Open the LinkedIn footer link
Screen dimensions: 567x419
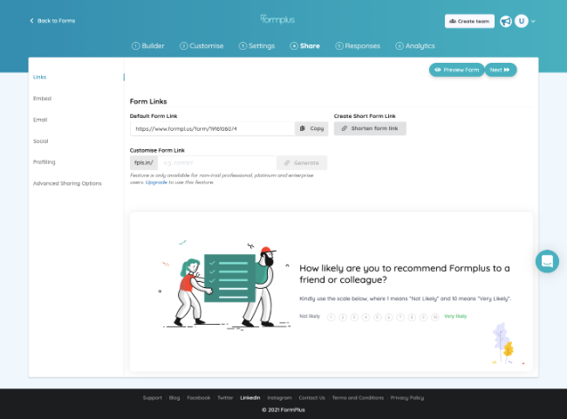pos(250,398)
